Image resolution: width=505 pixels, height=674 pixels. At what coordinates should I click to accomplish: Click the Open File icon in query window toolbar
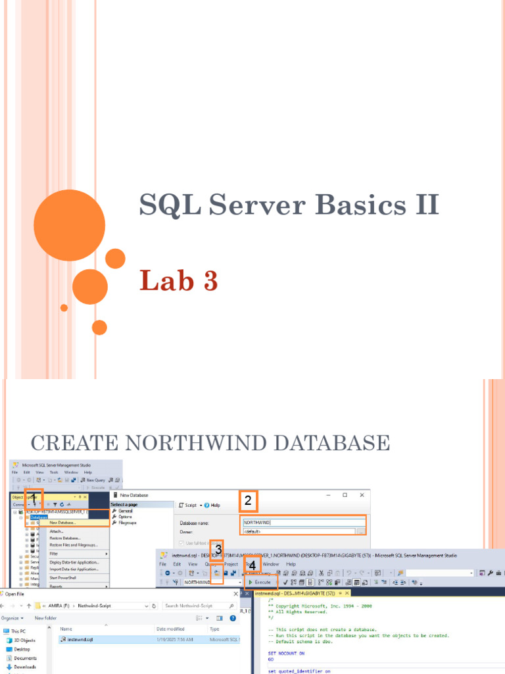pyautogui.click(x=217, y=573)
